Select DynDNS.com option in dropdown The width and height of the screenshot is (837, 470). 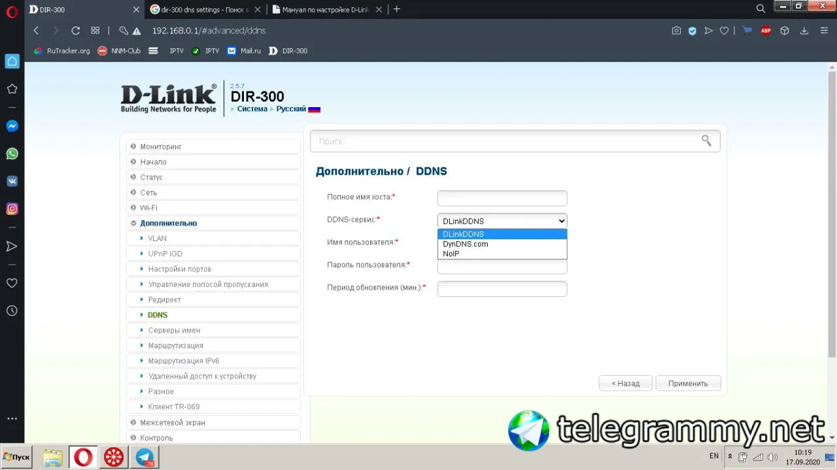pos(502,244)
